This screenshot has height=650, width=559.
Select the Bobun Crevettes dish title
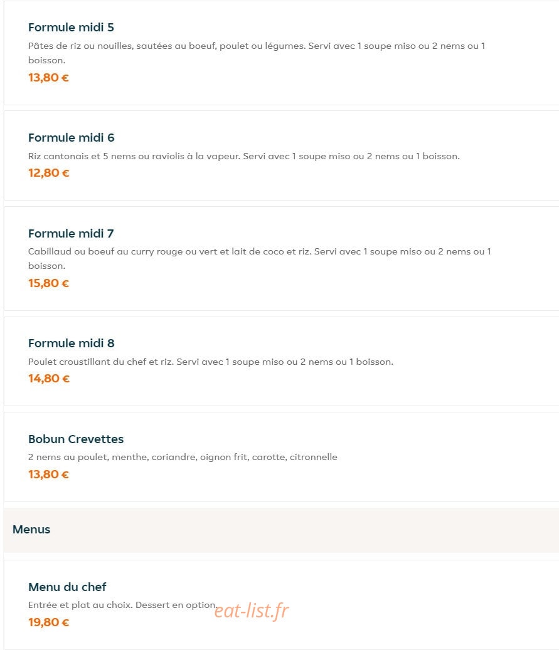click(76, 439)
